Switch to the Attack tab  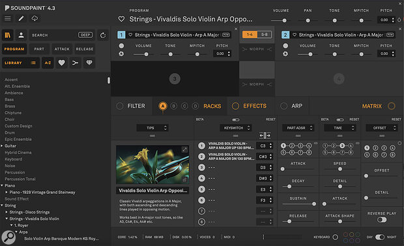point(62,49)
